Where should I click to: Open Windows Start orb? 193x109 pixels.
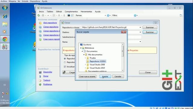pos(5,8)
